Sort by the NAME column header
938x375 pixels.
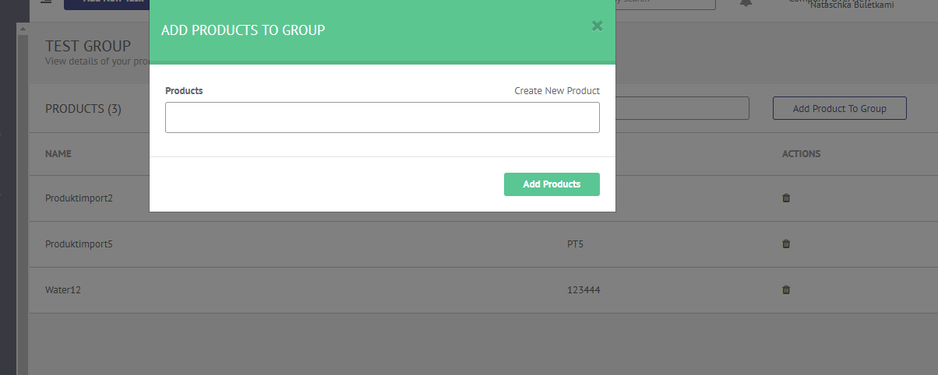pyautogui.click(x=58, y=154)
